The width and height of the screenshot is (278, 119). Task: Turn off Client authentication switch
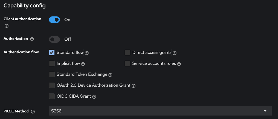click(54, 20)
